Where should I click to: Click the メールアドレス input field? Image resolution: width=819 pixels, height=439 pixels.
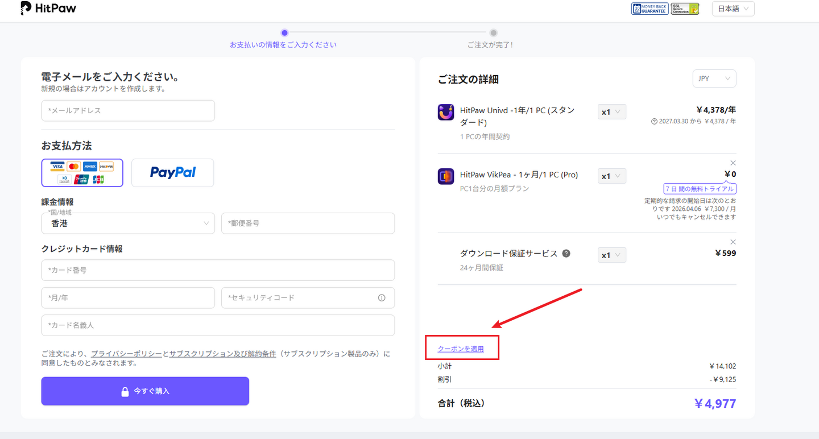coord(128,111)
